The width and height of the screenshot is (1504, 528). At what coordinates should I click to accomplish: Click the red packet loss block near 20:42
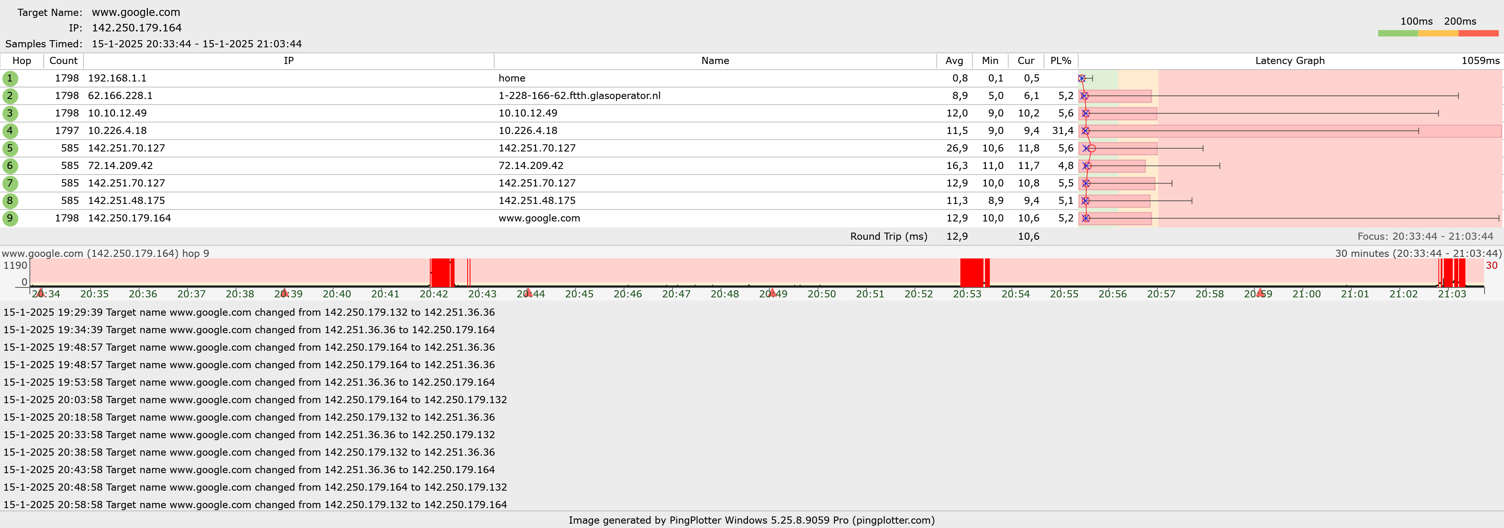click(442, 272)
